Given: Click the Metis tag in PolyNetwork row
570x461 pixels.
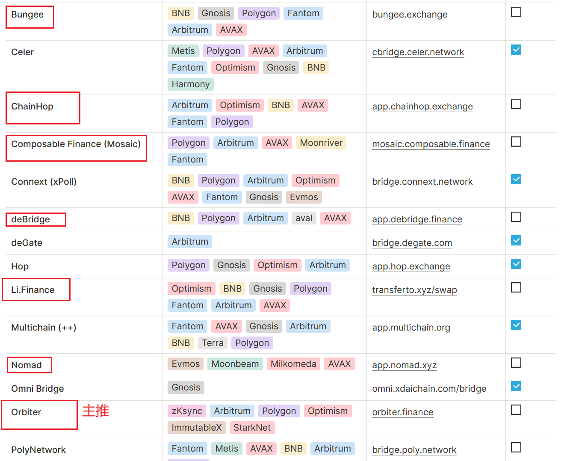Looking at the screenshot, I should click(227, 449).
